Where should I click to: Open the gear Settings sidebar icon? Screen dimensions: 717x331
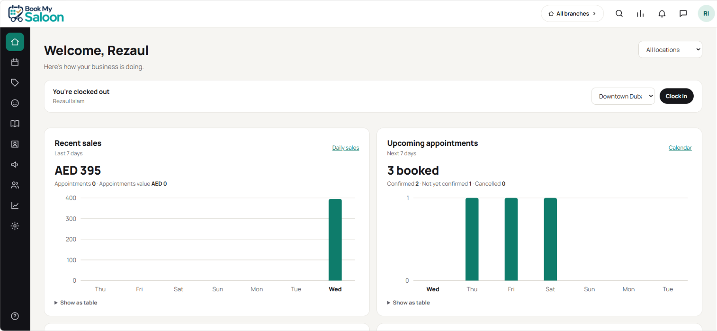point(15,226)
